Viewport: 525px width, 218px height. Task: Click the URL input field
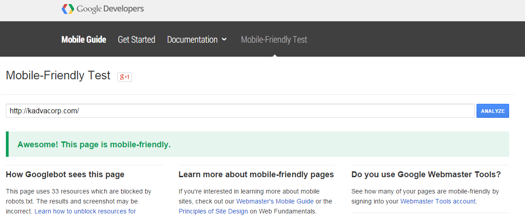(x=240, y=111)
